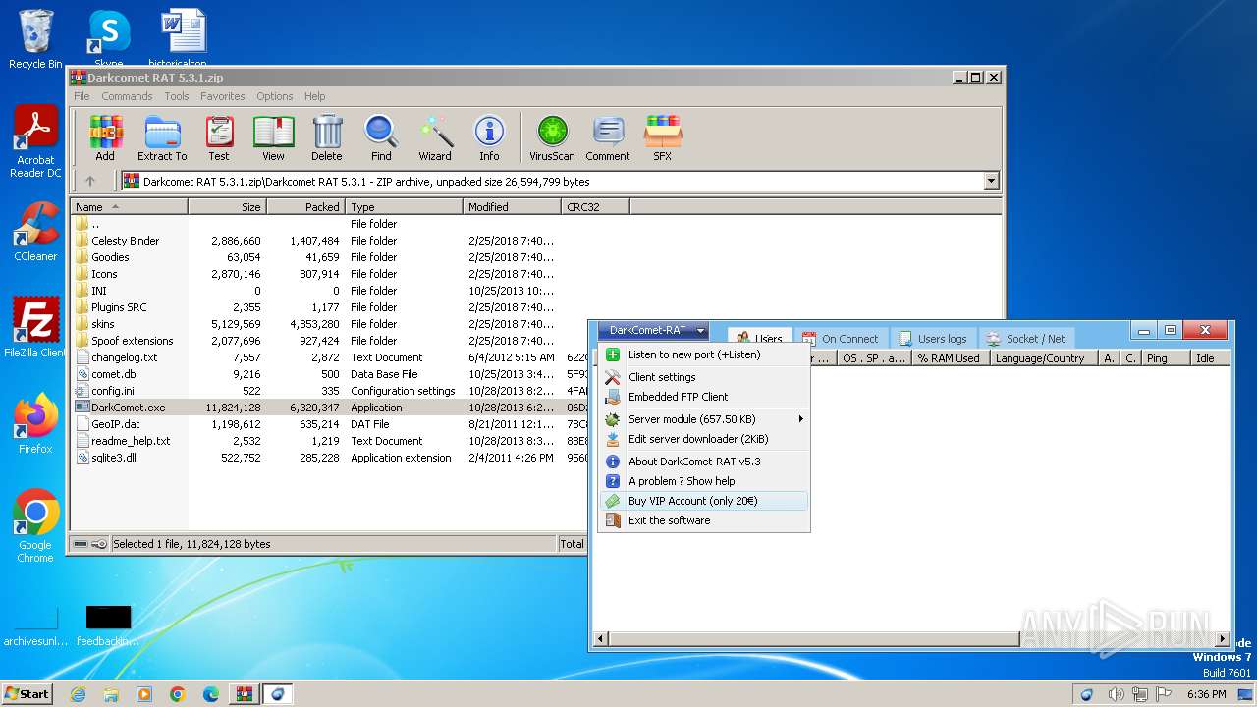Click the % RAM Used column header
1257x707 pixels.
pos(949,358)
